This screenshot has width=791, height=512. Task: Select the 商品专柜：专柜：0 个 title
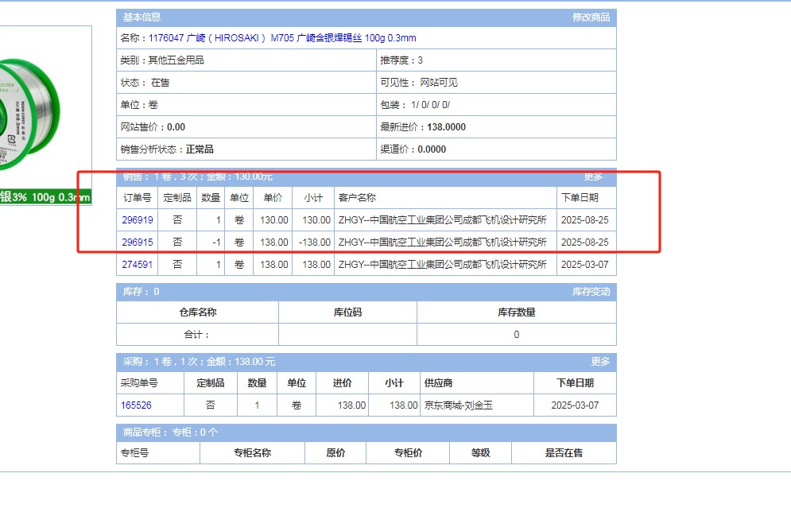[x=170, y=432]
